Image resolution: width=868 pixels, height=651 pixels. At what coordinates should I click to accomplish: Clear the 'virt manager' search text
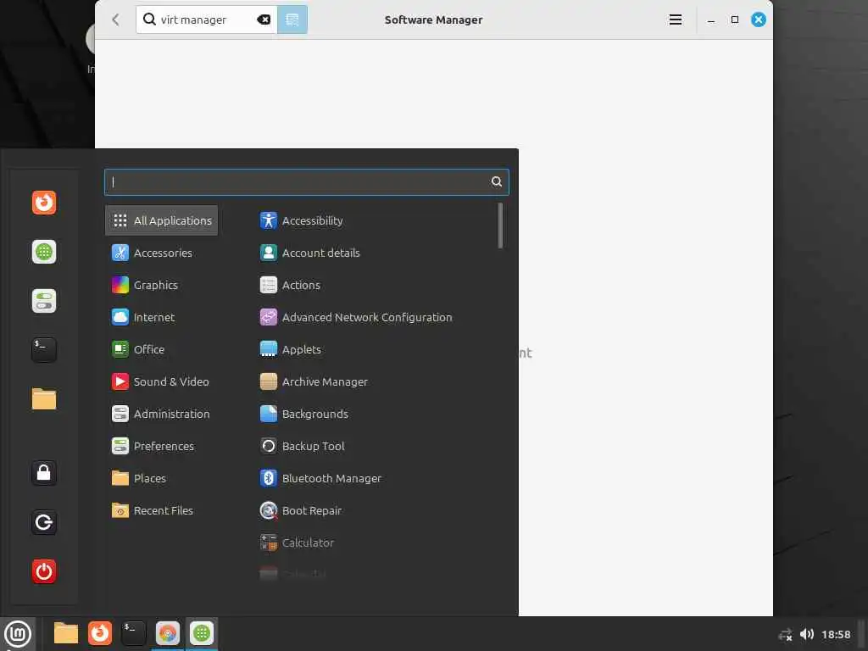[264, 19]
